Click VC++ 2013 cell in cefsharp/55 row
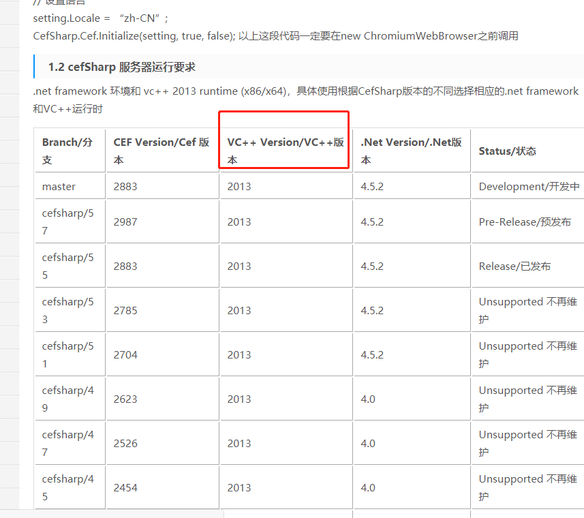584x518 pixels. [x=286, y=266]
